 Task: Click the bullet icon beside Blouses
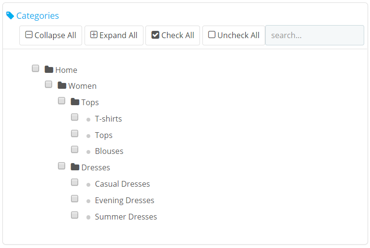88,152
